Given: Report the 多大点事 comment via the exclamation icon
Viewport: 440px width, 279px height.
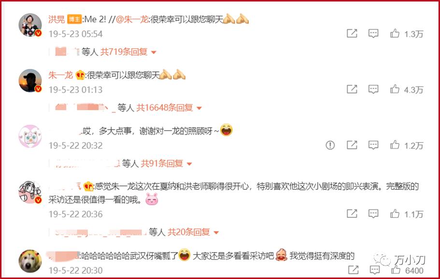Looking at the screenshot, I should pos(330,145).
